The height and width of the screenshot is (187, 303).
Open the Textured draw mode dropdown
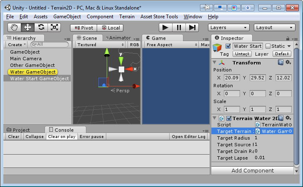pos(100,45)
